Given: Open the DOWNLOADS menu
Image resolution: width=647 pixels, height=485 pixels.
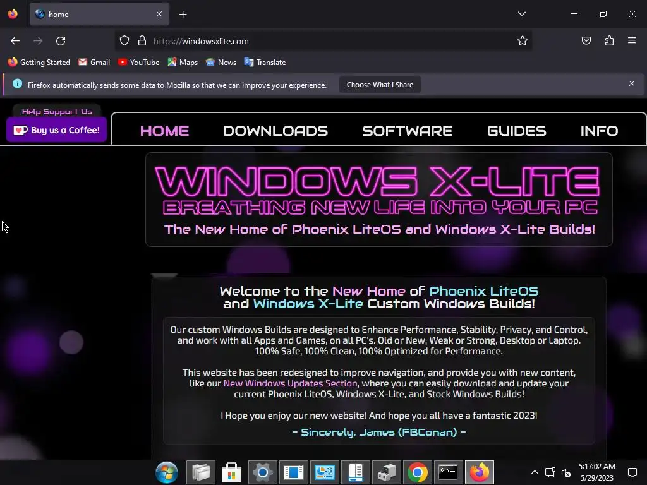Looking at the screenshot, I should click(275, 131).
